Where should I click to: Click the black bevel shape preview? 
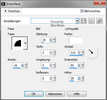[x=18, y=43]
